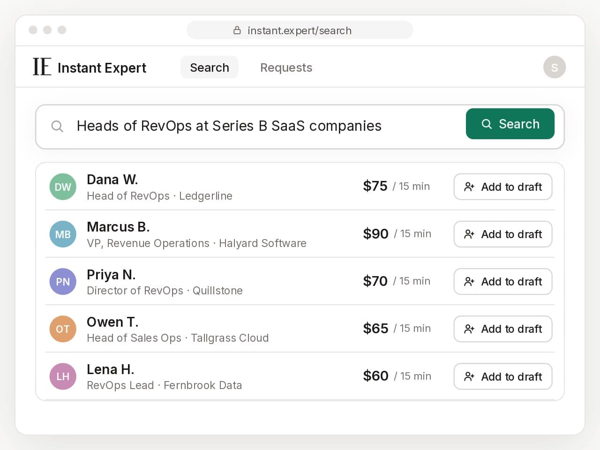600x450 pixels.
Task: Click VP, Revenue Operations · Halyard Software
Action: (196, 243)
